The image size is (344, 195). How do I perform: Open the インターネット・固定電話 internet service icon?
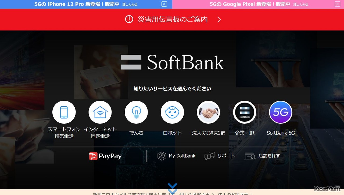(x=100, y=112)
